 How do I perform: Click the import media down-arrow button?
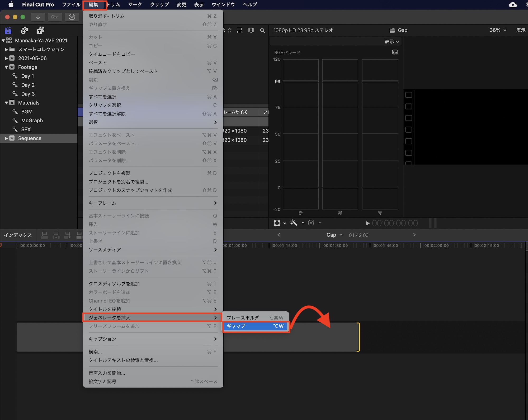coord(38,17)
